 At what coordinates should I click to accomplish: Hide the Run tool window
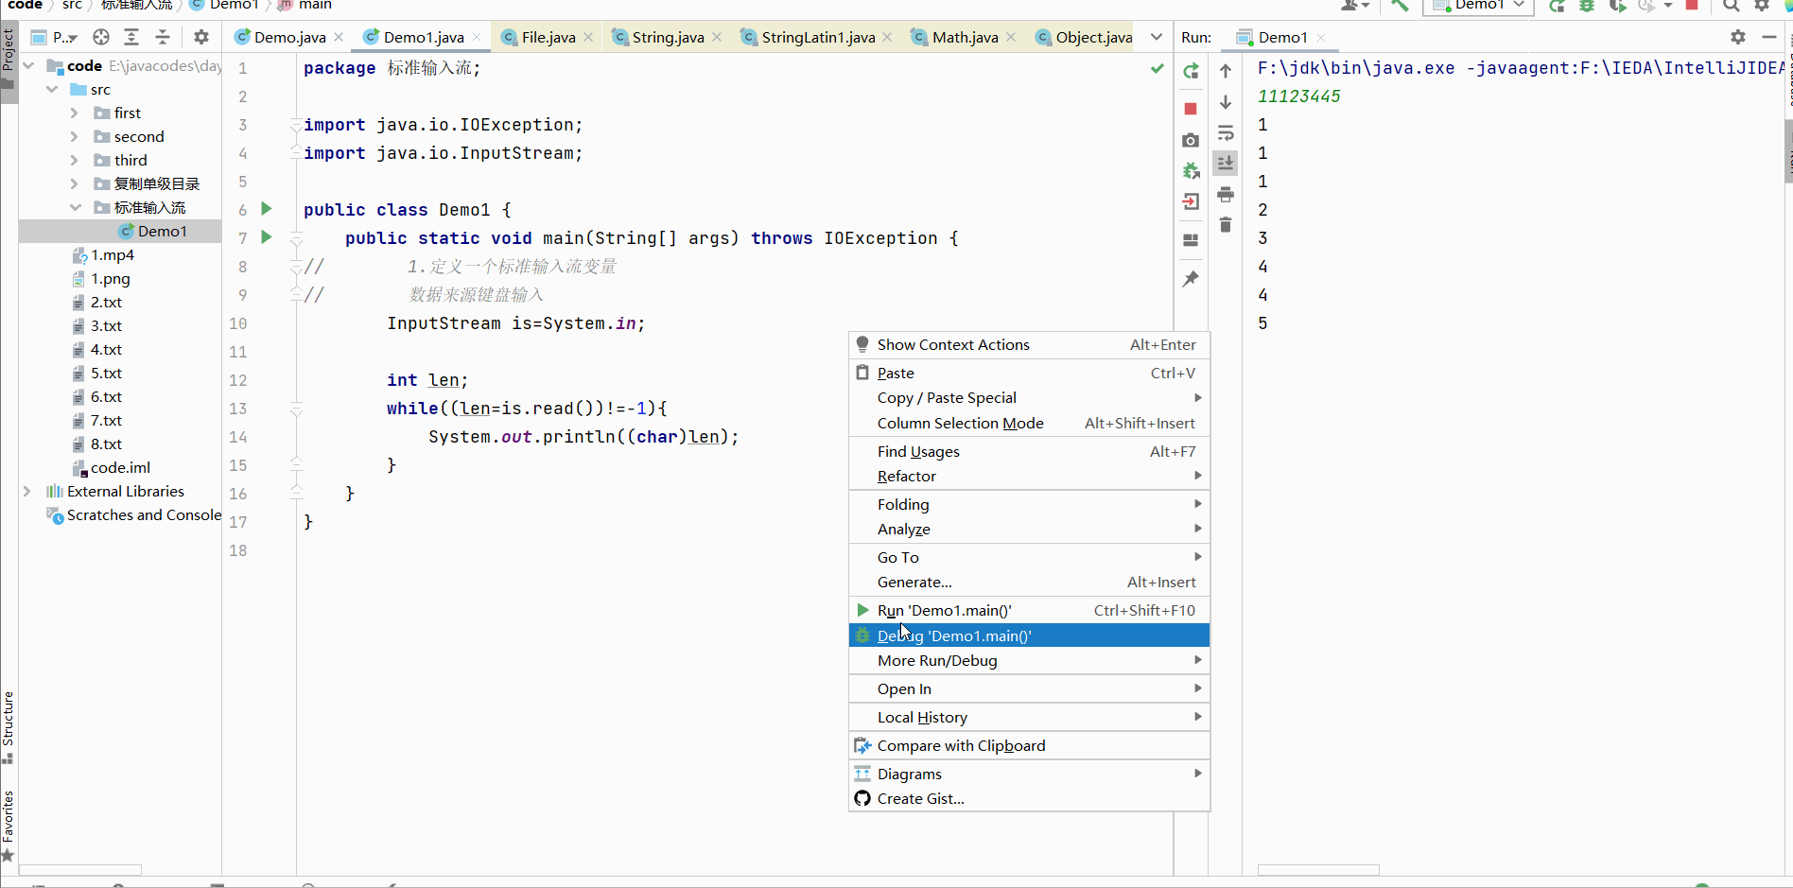tap(1769, 37)
